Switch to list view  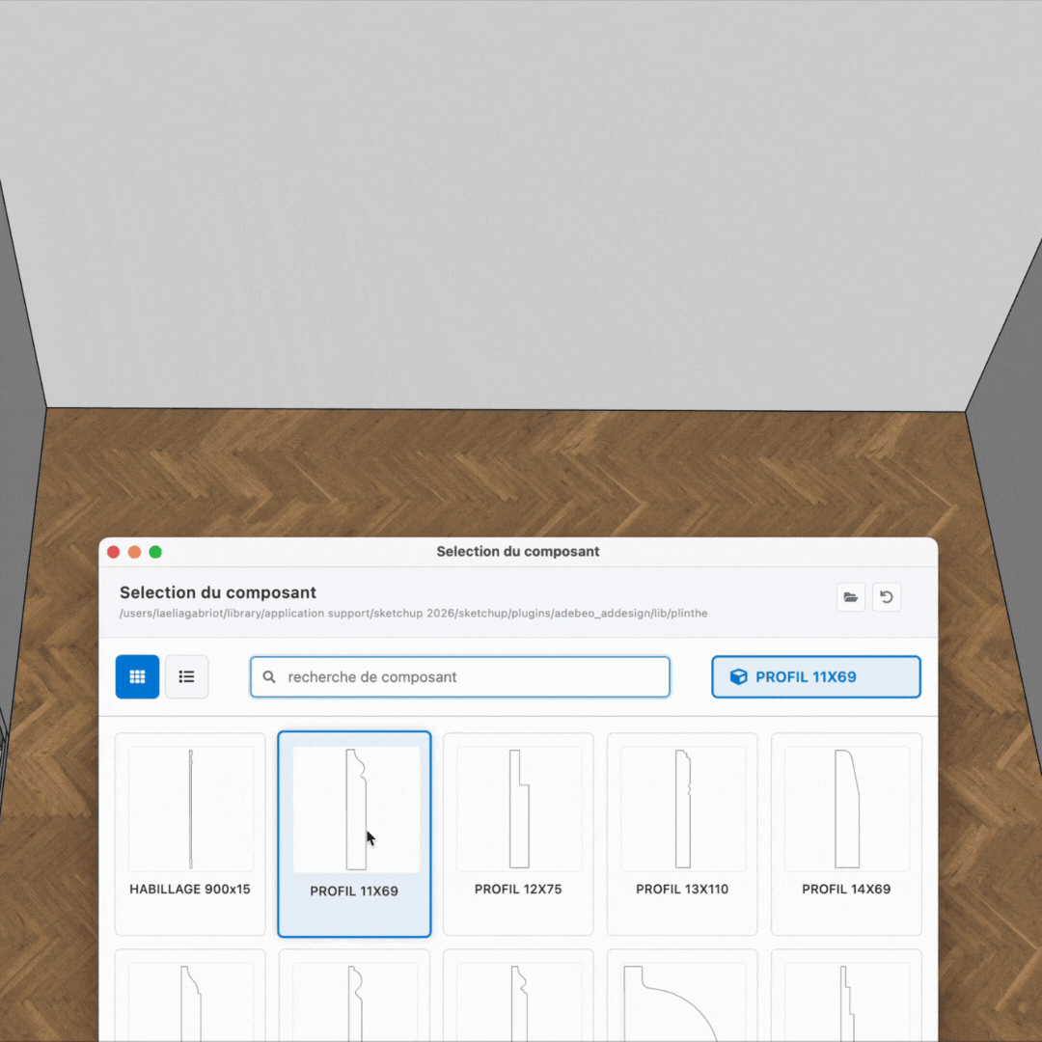coord(186,677)
